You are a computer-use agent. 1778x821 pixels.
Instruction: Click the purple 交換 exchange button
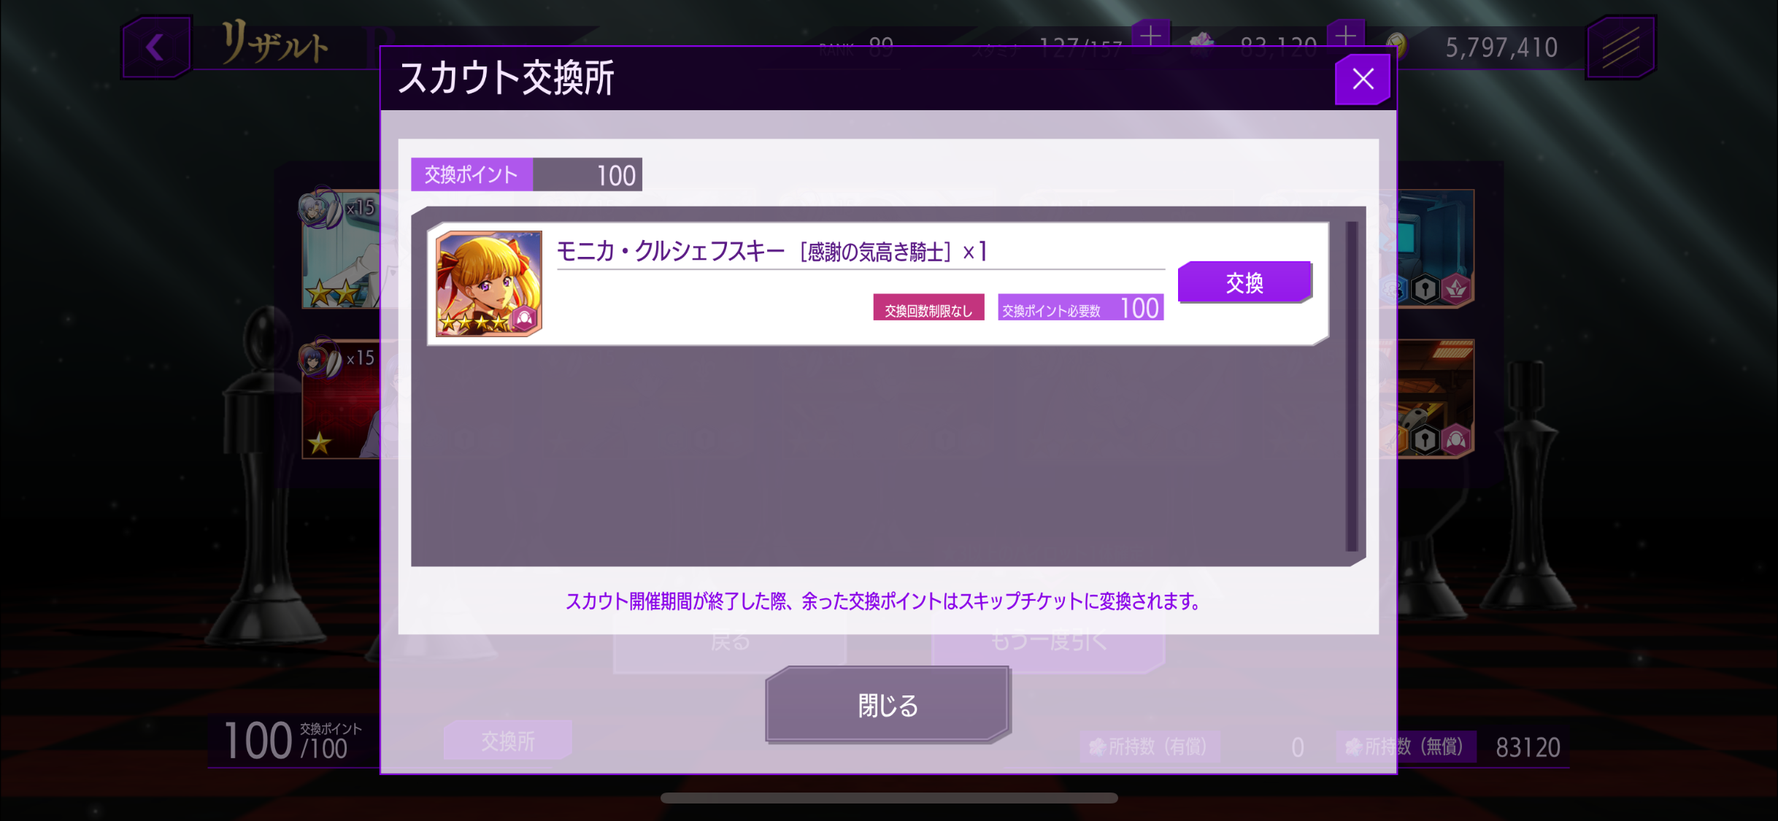point(1244,282)
